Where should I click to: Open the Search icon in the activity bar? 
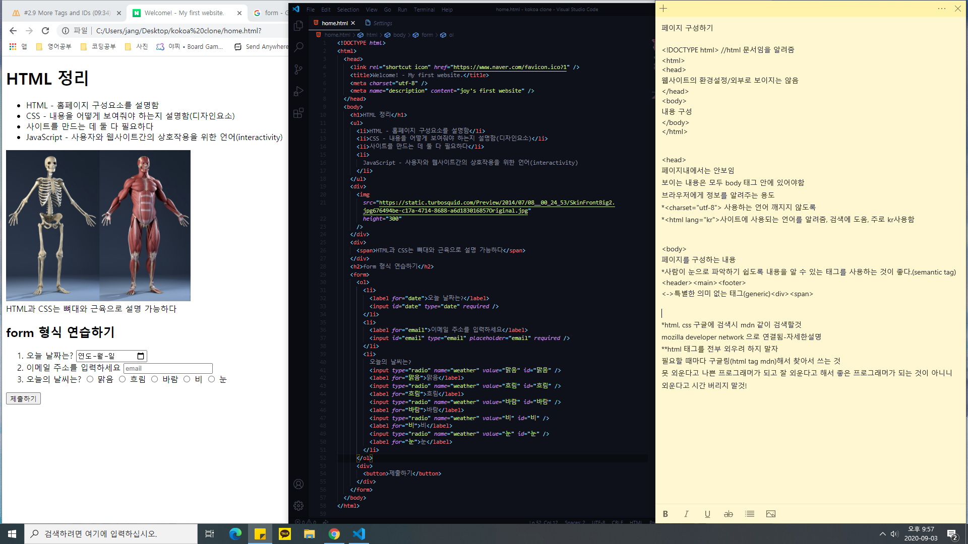(x=298, y=47)
